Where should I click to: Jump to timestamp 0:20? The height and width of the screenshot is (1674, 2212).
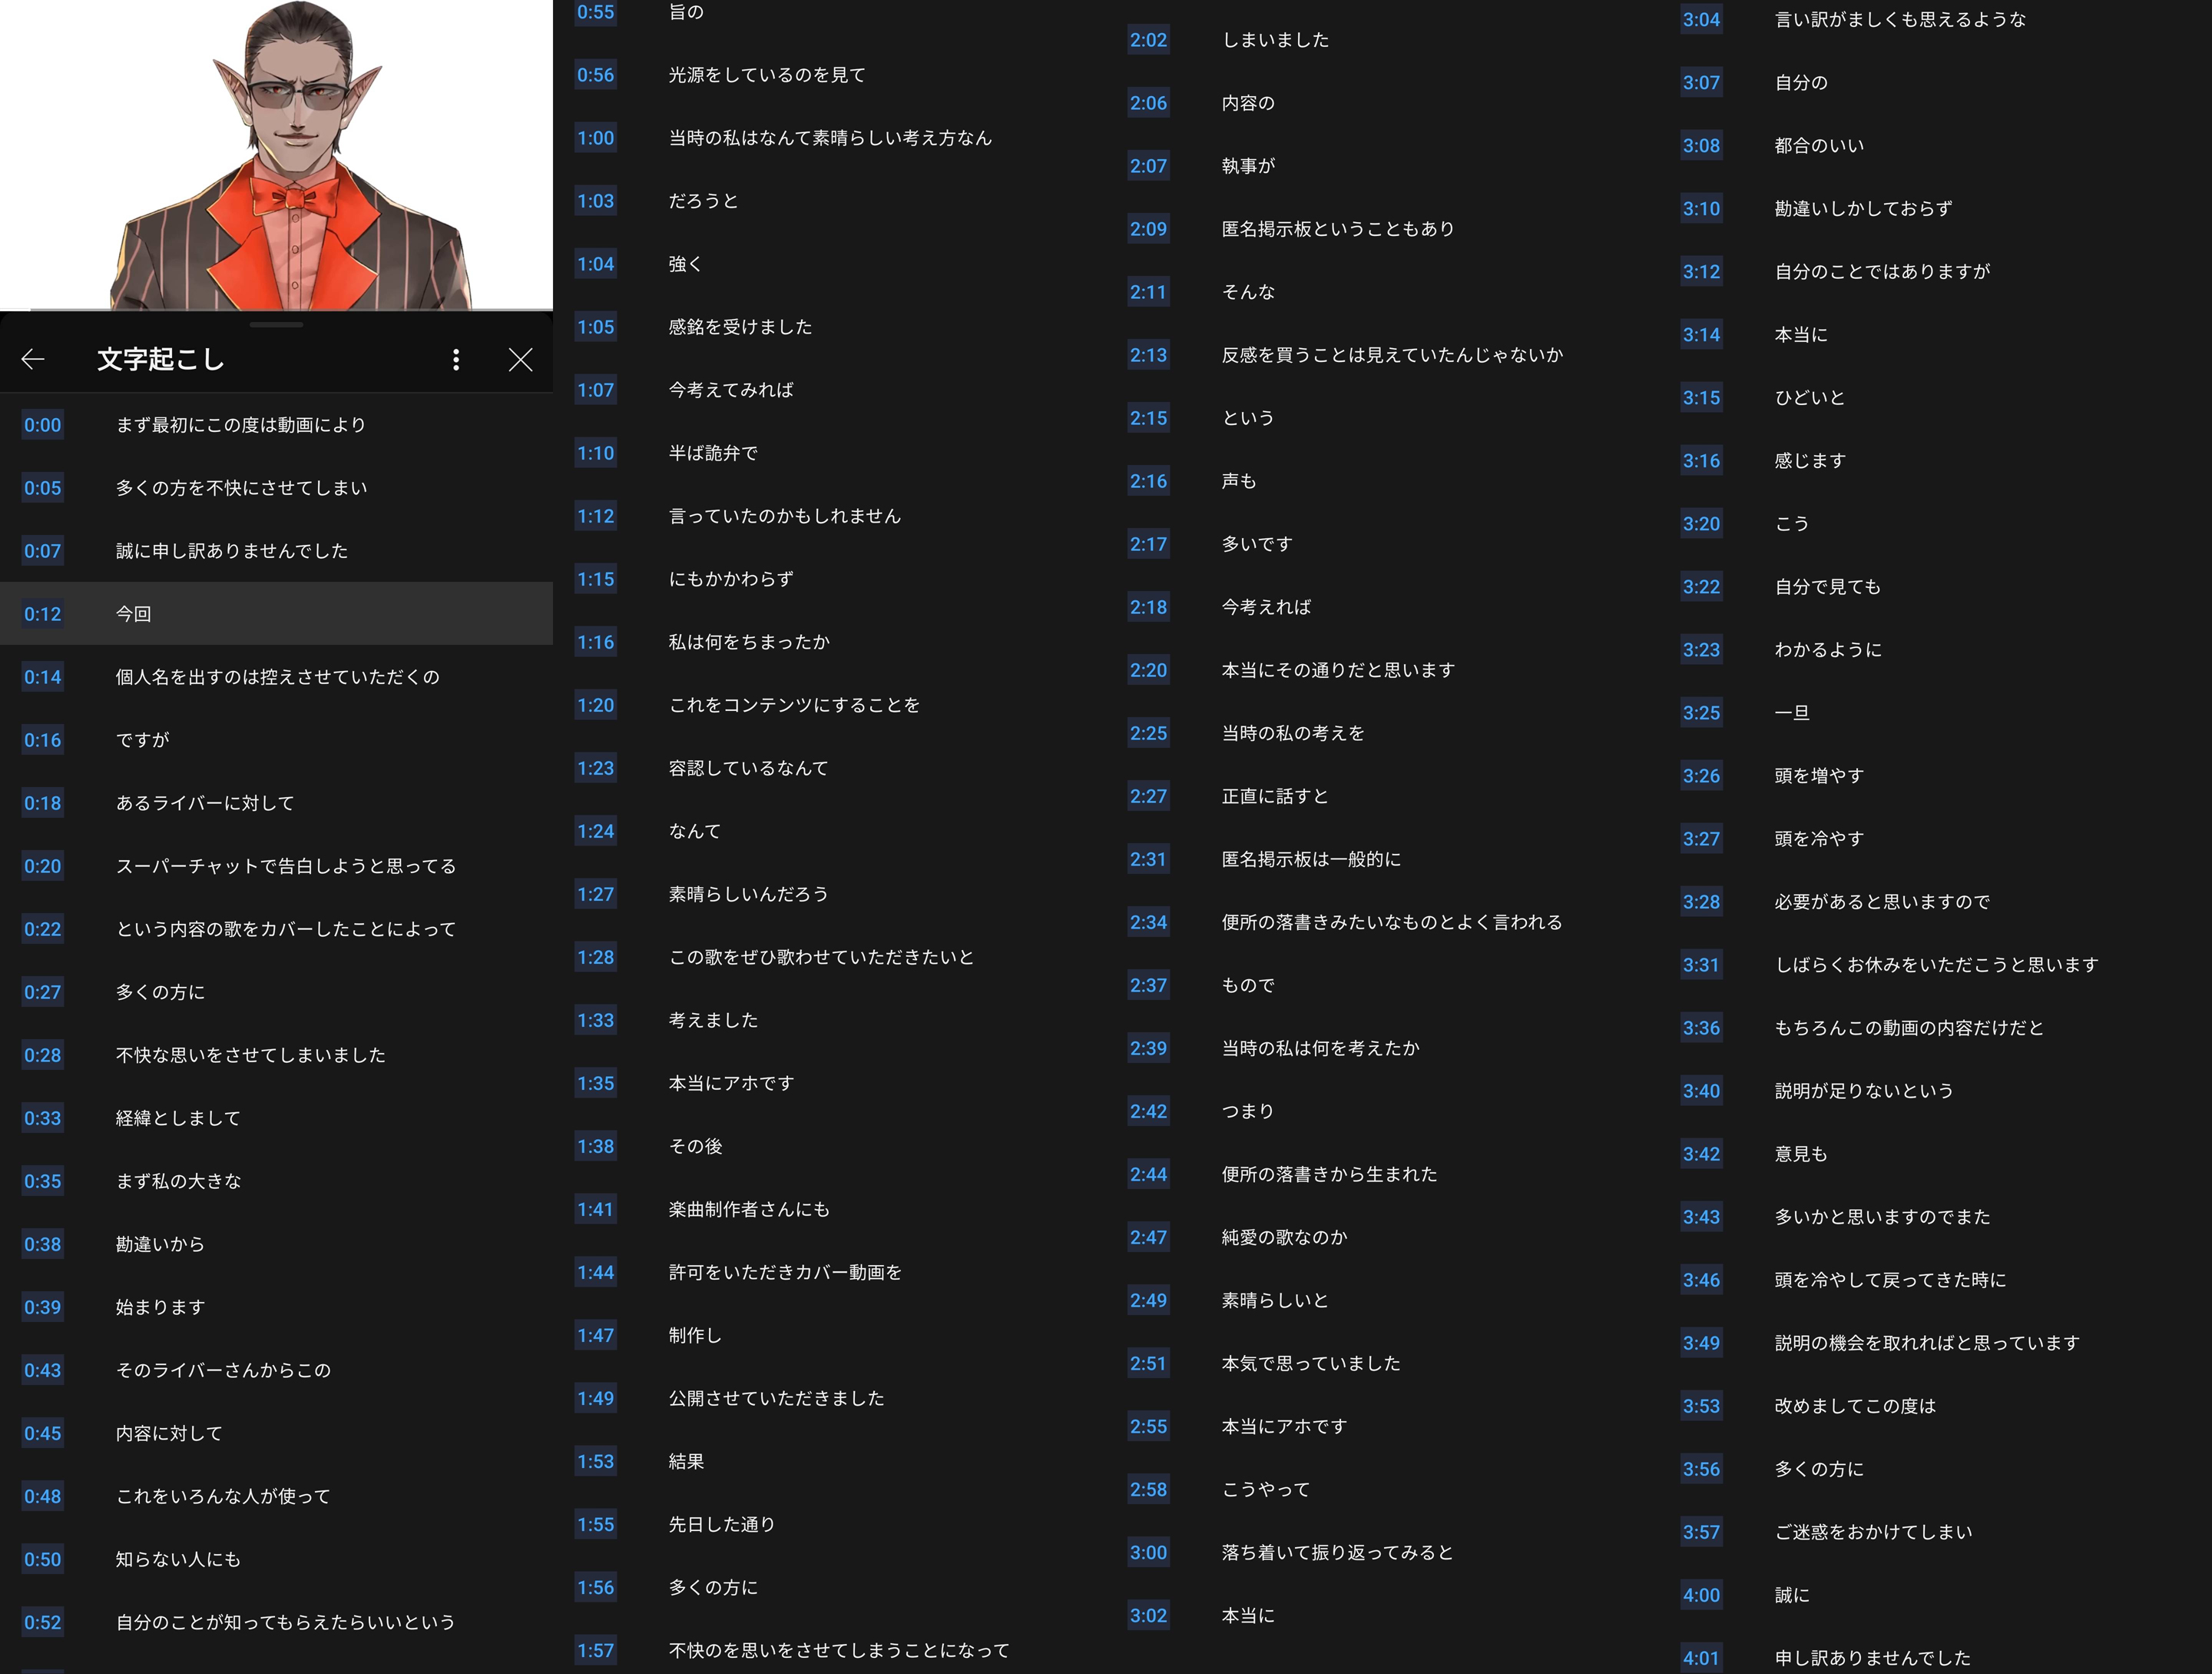[x=43, y=866]
